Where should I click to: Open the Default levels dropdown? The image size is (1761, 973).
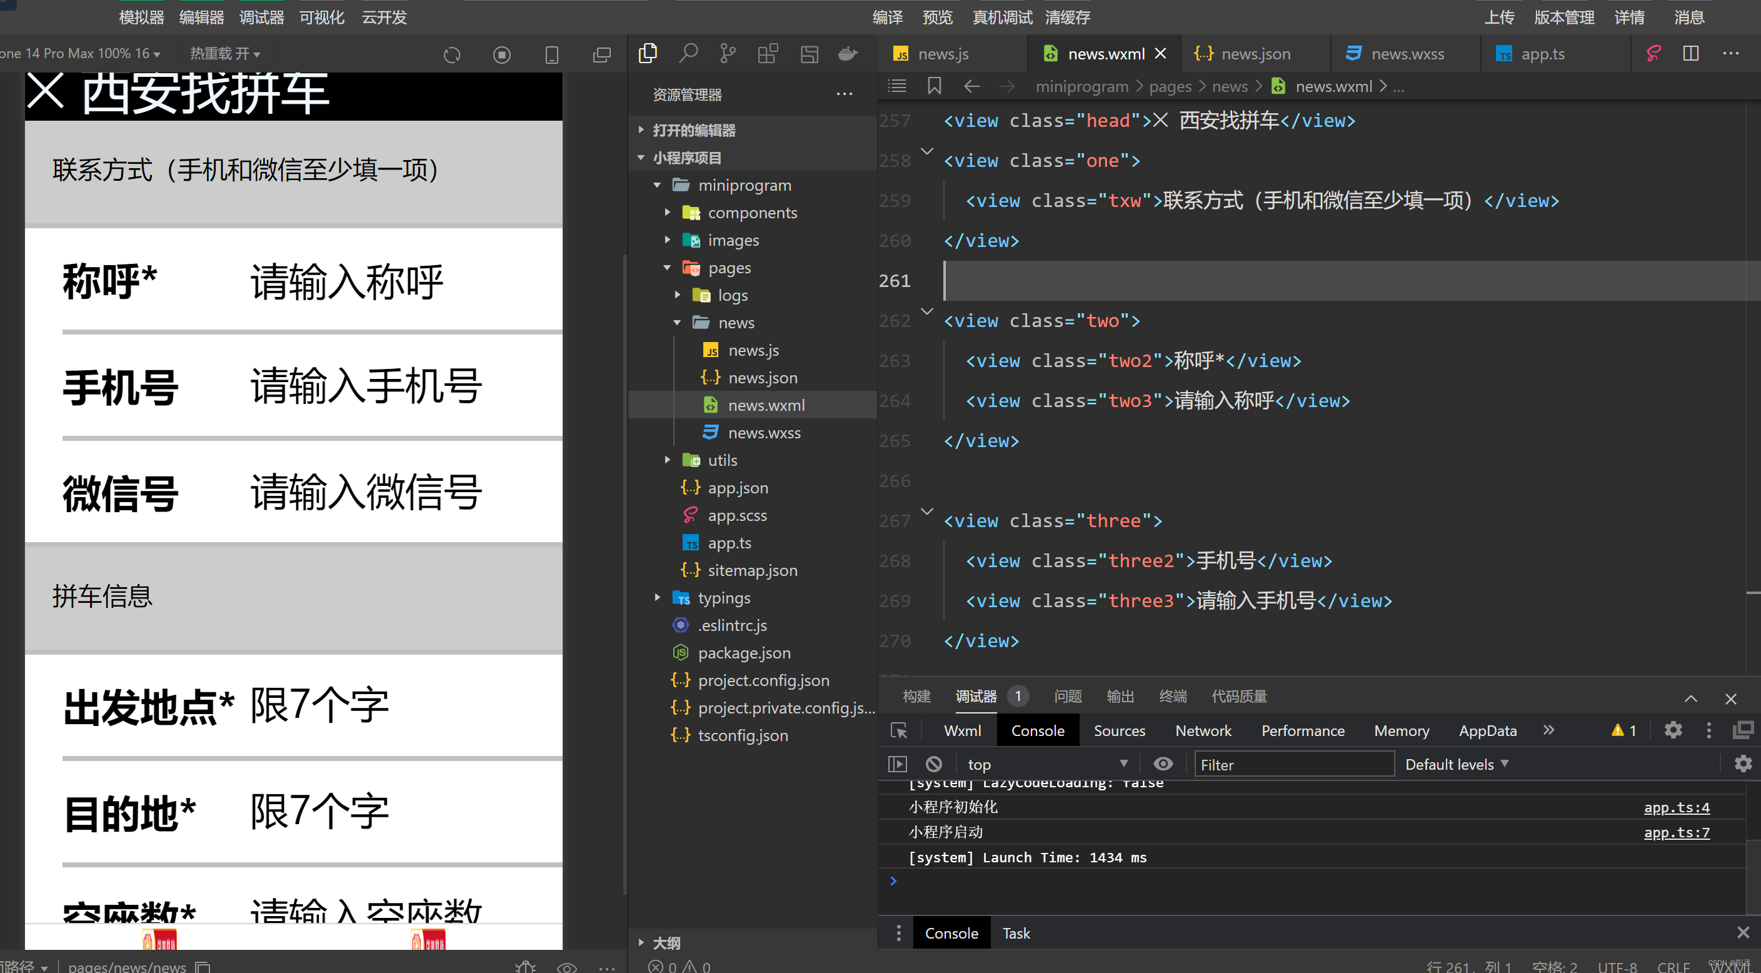[1456, 764]
